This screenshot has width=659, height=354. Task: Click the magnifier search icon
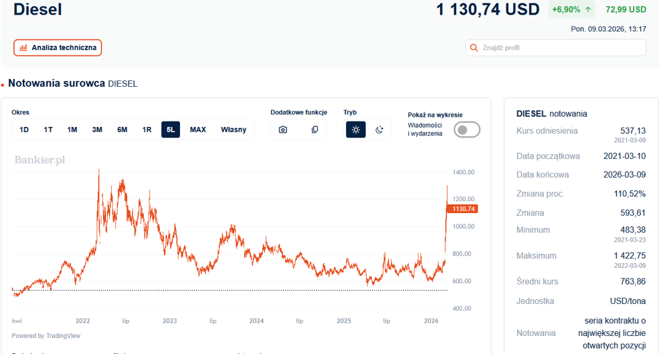473,48
